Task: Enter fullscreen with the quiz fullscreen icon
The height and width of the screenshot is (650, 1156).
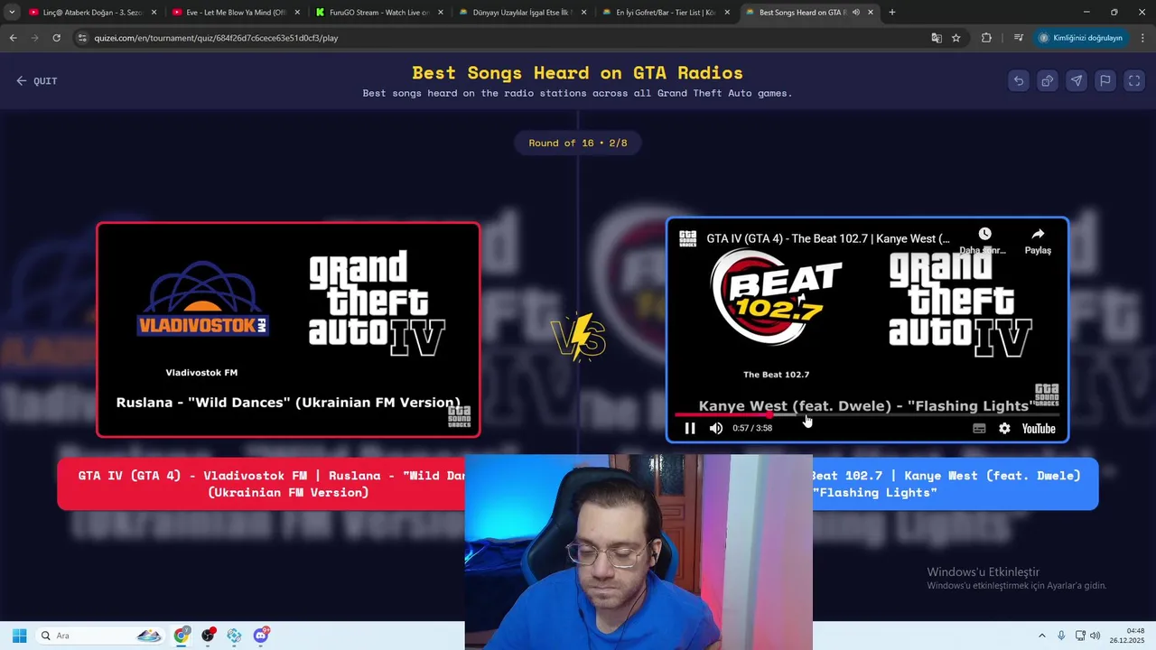Action: coord(1134,80)
